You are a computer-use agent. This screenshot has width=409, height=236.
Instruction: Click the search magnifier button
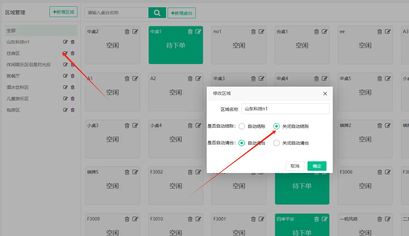tap(157, 13)
